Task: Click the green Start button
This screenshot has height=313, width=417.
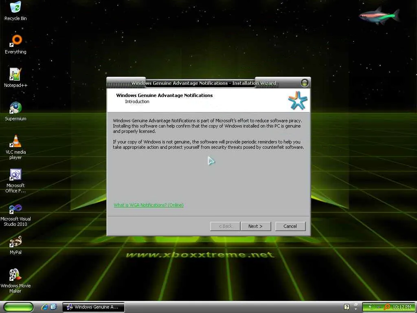Action: coord(19,307)
